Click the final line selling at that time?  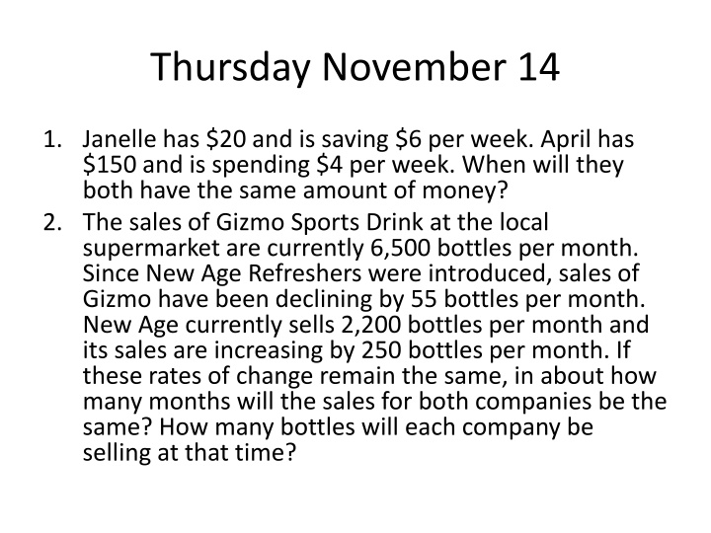[190, 452]
